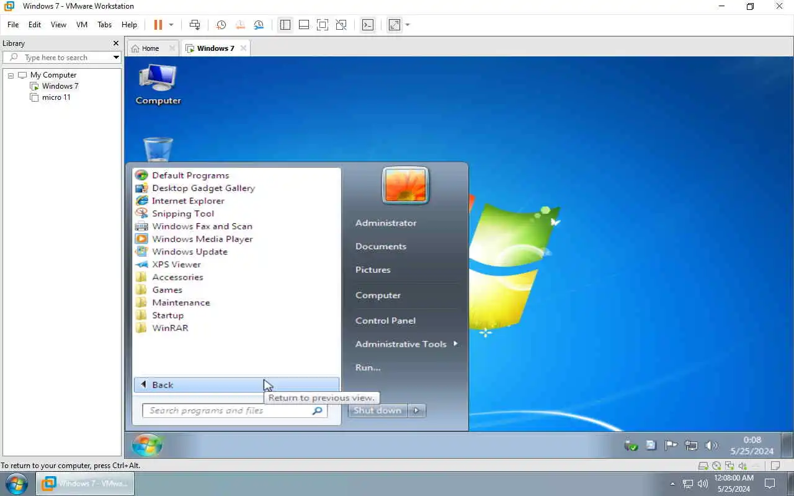The width and height of the screenshot is (794, 496).
Task: Open the power options dropdown next to Pause
Action: (x=171, y=25)
